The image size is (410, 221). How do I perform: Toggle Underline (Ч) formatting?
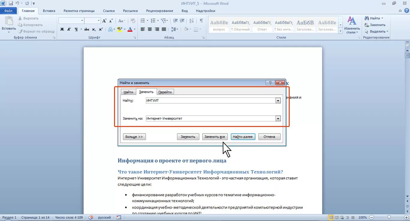click(x=76, y=29)
